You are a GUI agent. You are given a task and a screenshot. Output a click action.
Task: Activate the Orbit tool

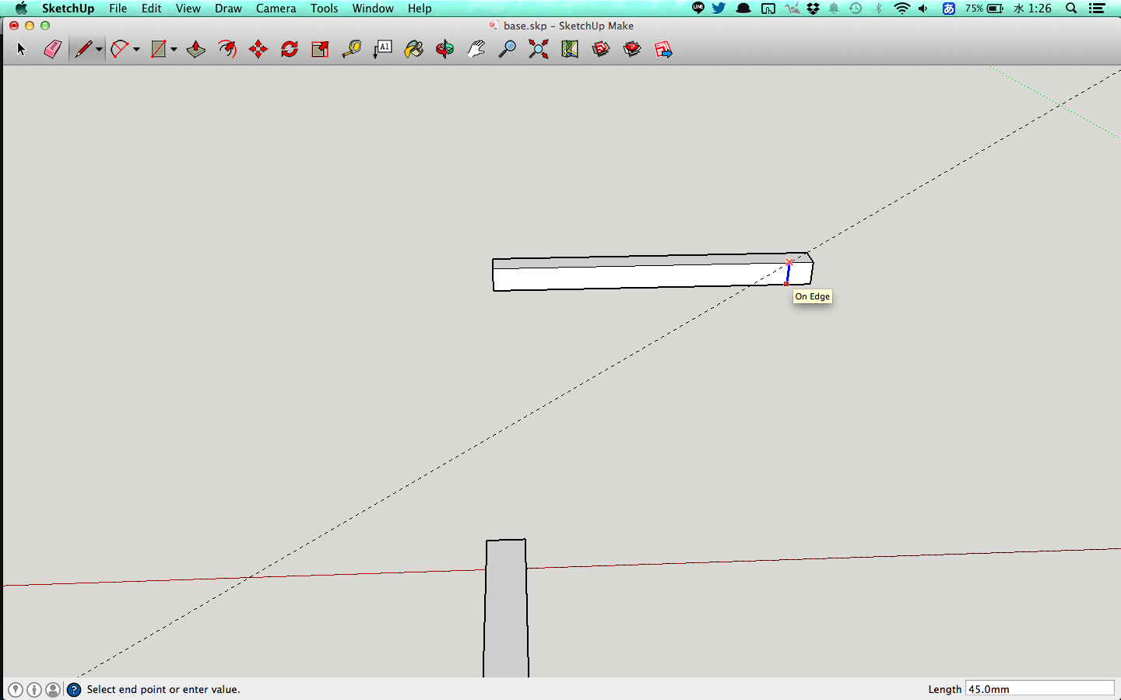445,50
